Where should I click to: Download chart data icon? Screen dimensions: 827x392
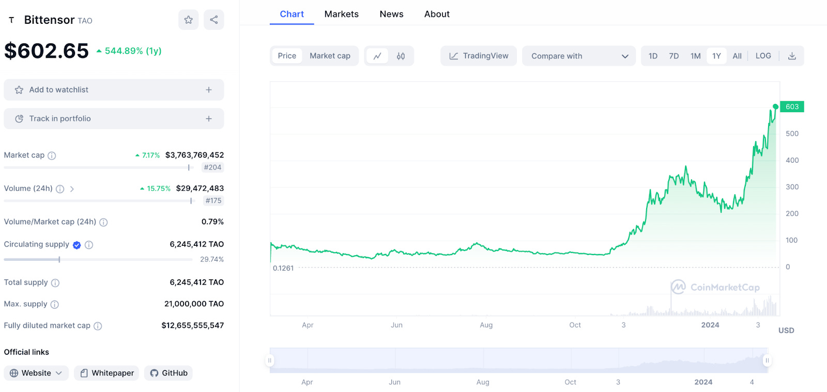(792, 56)
